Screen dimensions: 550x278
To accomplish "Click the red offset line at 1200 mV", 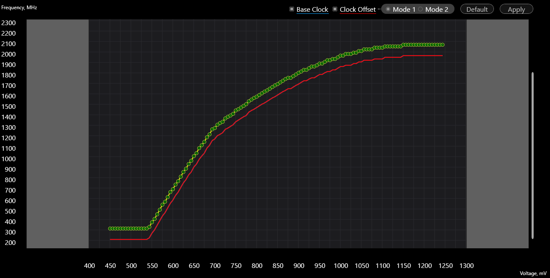I will 425,56.
